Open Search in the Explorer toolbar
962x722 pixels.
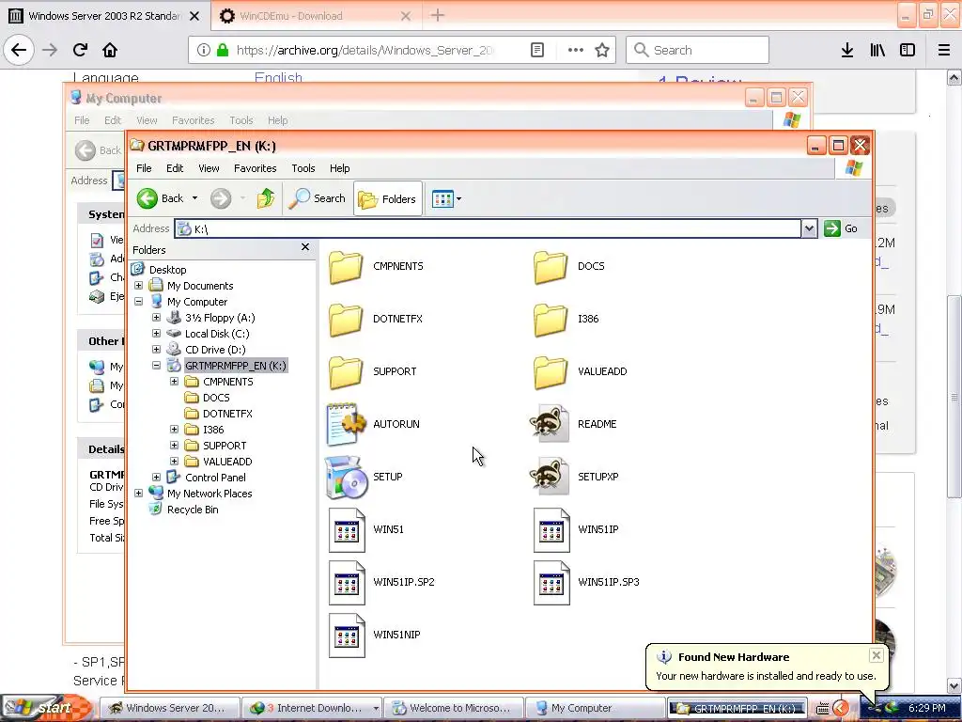[318, 198]
